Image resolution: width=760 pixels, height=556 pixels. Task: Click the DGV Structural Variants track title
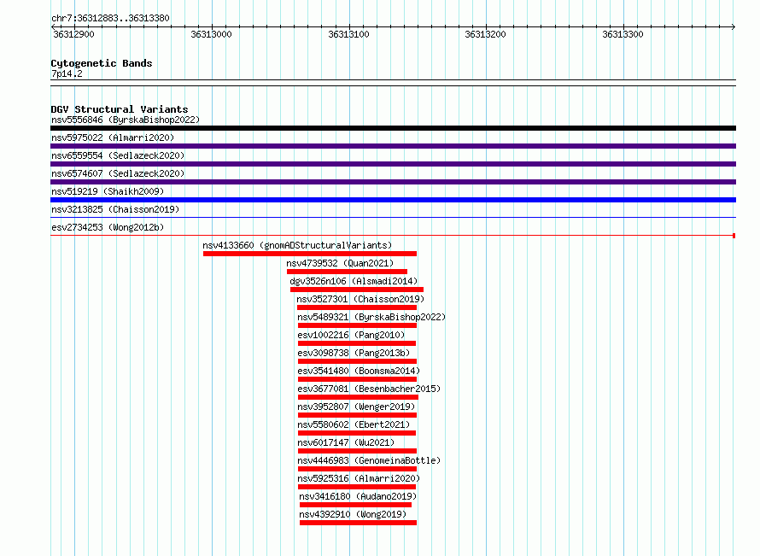(x=120, y=109)
